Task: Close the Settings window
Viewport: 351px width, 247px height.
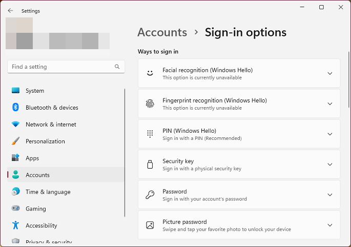Action: pos(341,7)
